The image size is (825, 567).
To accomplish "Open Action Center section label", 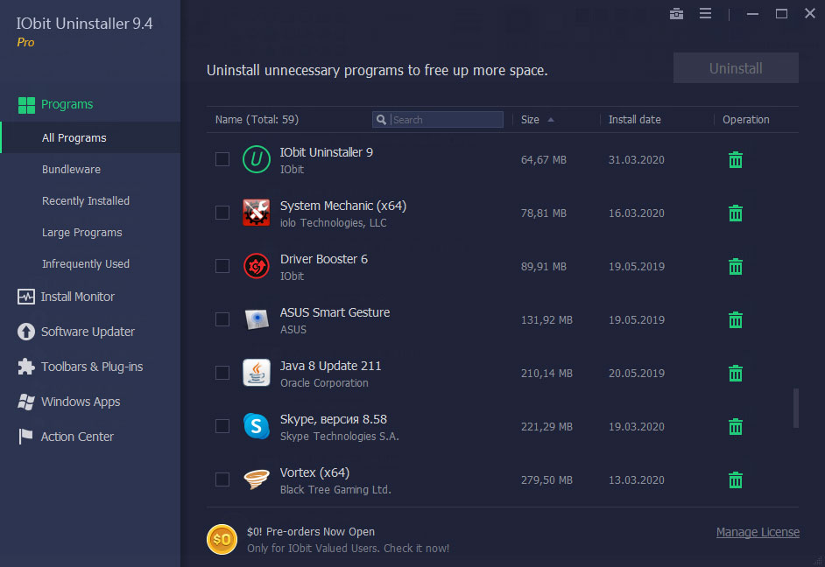I will 77,437.
